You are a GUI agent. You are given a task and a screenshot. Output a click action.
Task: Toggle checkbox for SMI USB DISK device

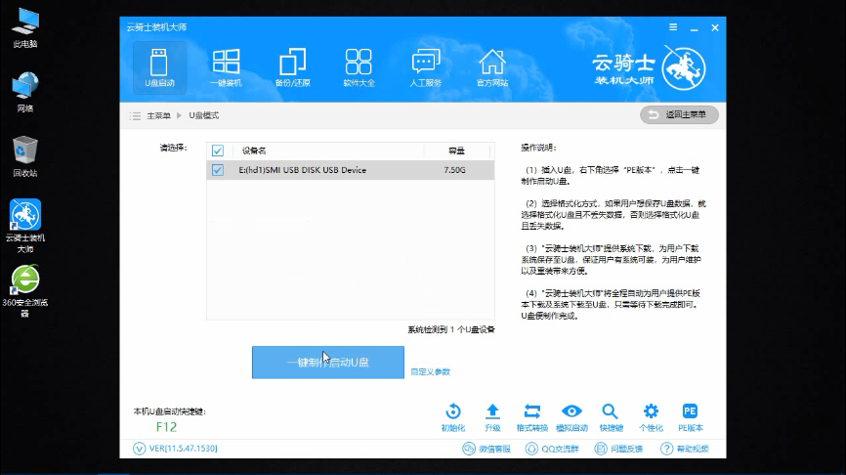click(218, 170)
